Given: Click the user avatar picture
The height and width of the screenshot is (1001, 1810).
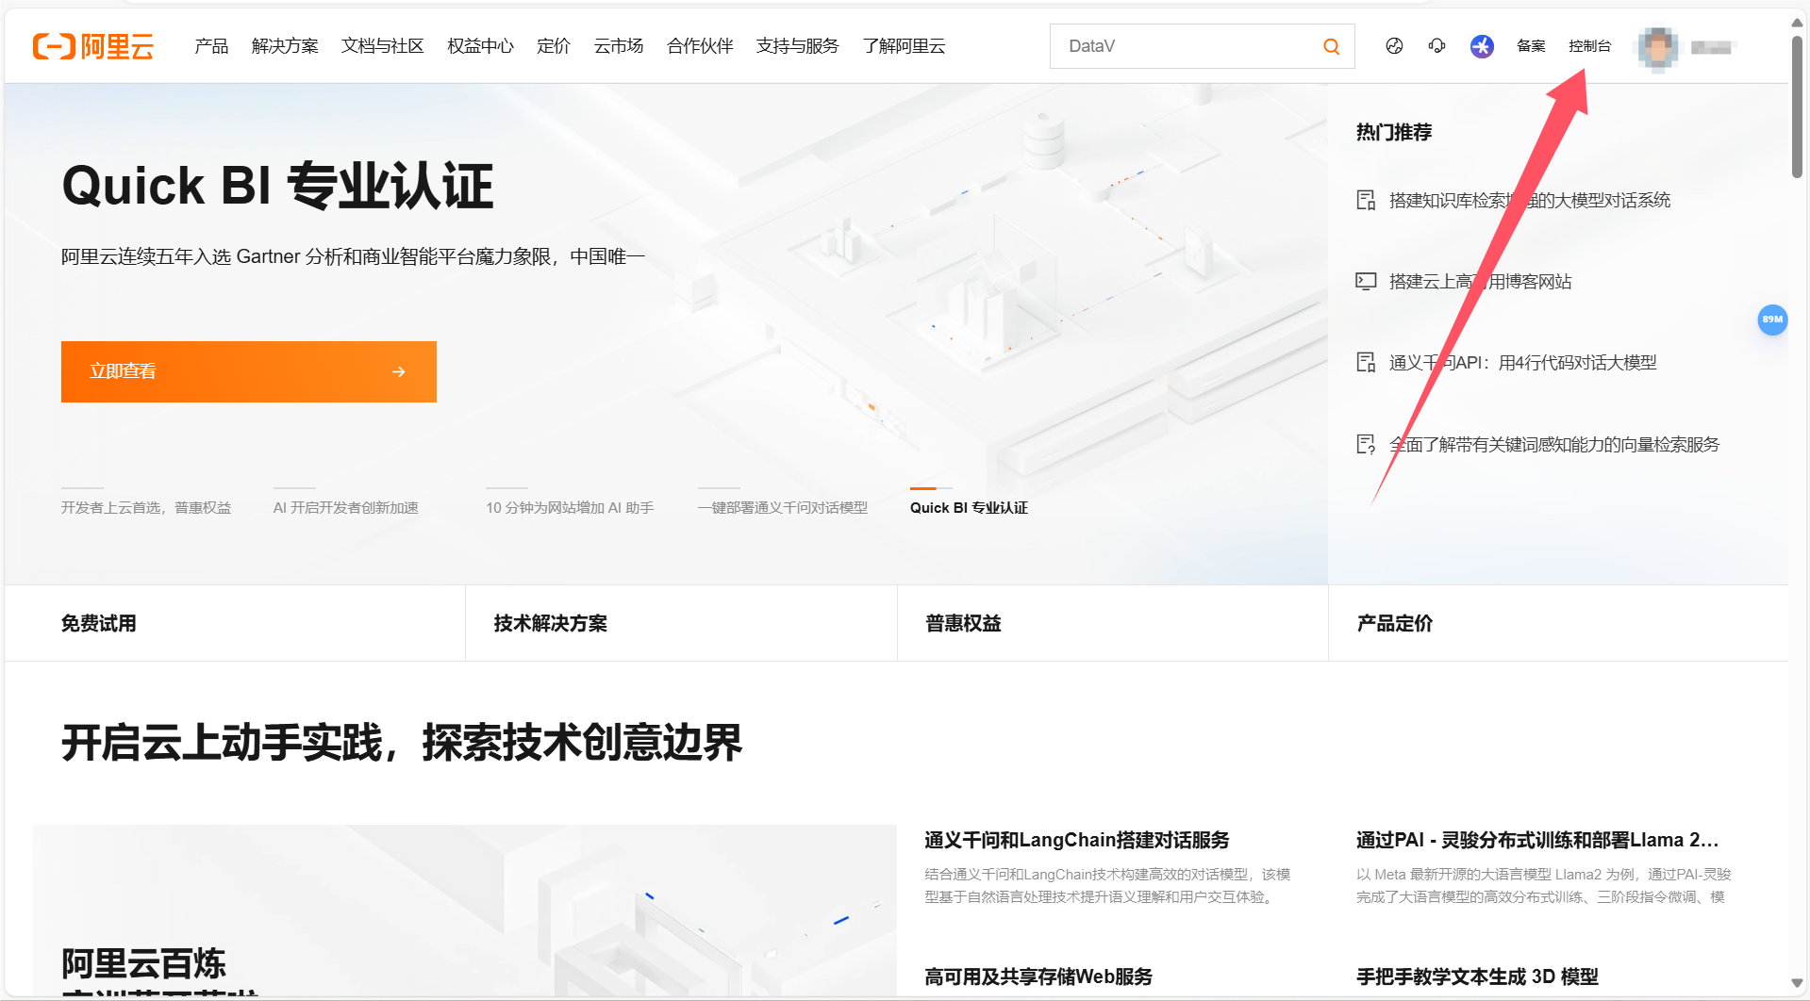Looking at the screenshot, I should point(1657,47).
